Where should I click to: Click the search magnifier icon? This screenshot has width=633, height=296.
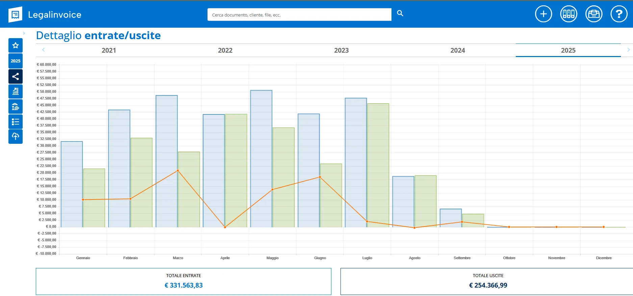[400, 14]
